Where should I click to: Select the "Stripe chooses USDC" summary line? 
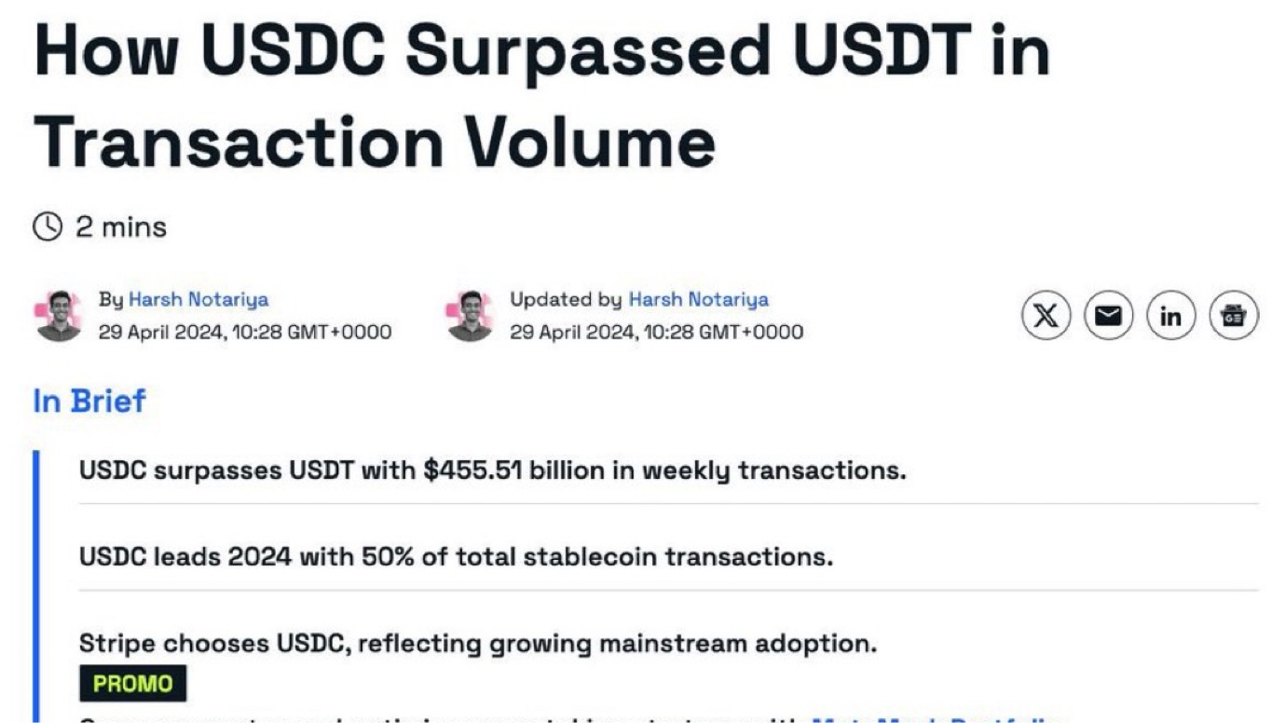477,644
